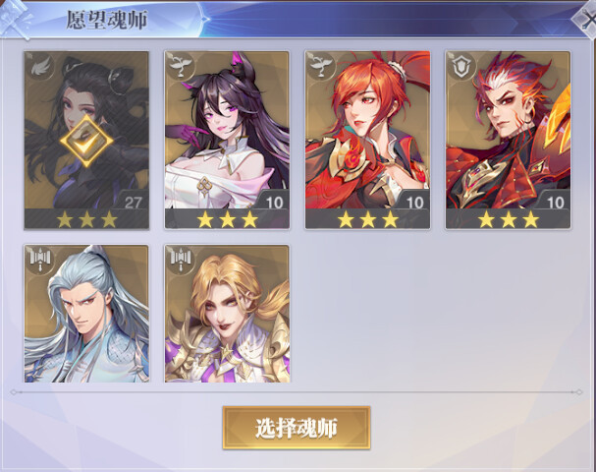Click the shield class icon on the flame-haired man card
The height and width of the screenshot is (472, 596).
(x=461, y=66)
